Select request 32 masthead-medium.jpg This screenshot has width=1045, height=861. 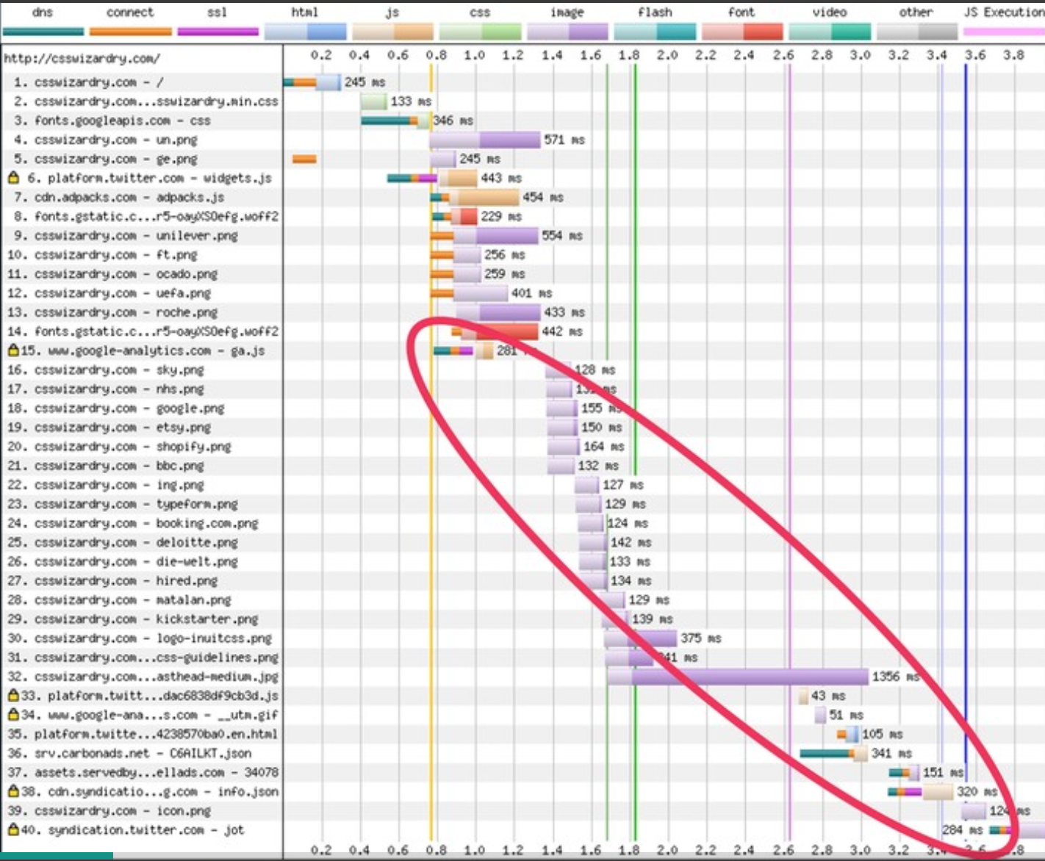[143, 676]
